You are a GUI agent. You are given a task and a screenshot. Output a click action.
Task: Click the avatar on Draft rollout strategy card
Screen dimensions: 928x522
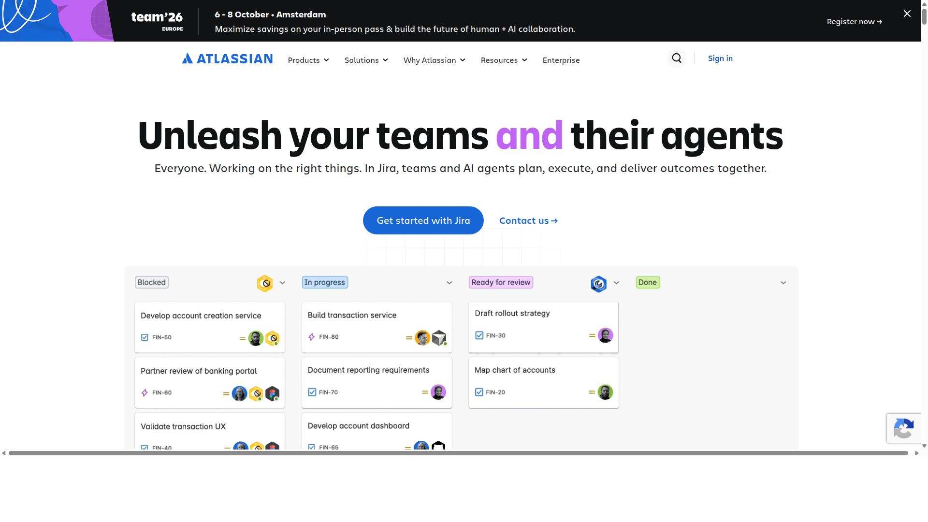pyautogui.click(x=605, y=335)
